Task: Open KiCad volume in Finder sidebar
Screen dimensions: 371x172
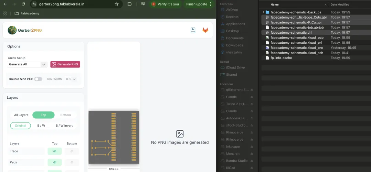Action: coord(231,168)
